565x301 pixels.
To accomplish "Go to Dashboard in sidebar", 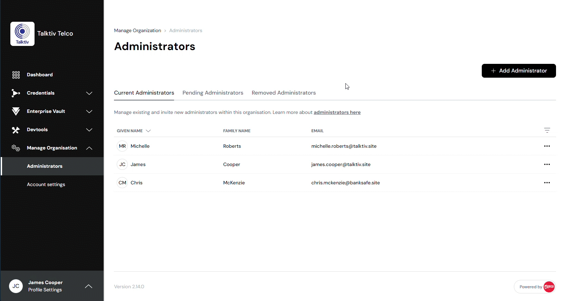I will point(40,75).
